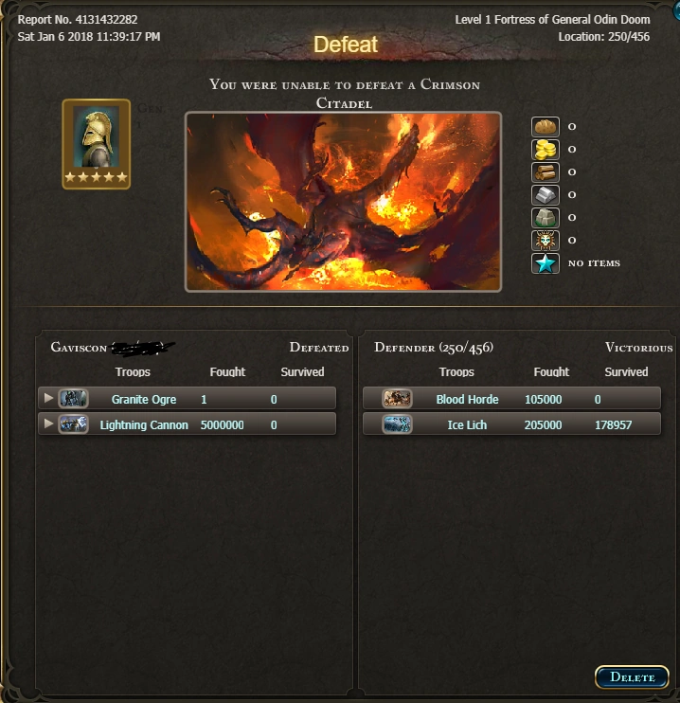
Task: Click the blue star items icon
Action: tap(546, 263)
